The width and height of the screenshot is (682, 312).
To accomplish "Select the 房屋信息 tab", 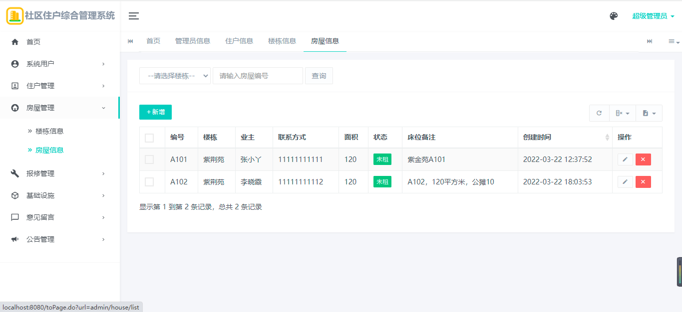I will (325, 41).
